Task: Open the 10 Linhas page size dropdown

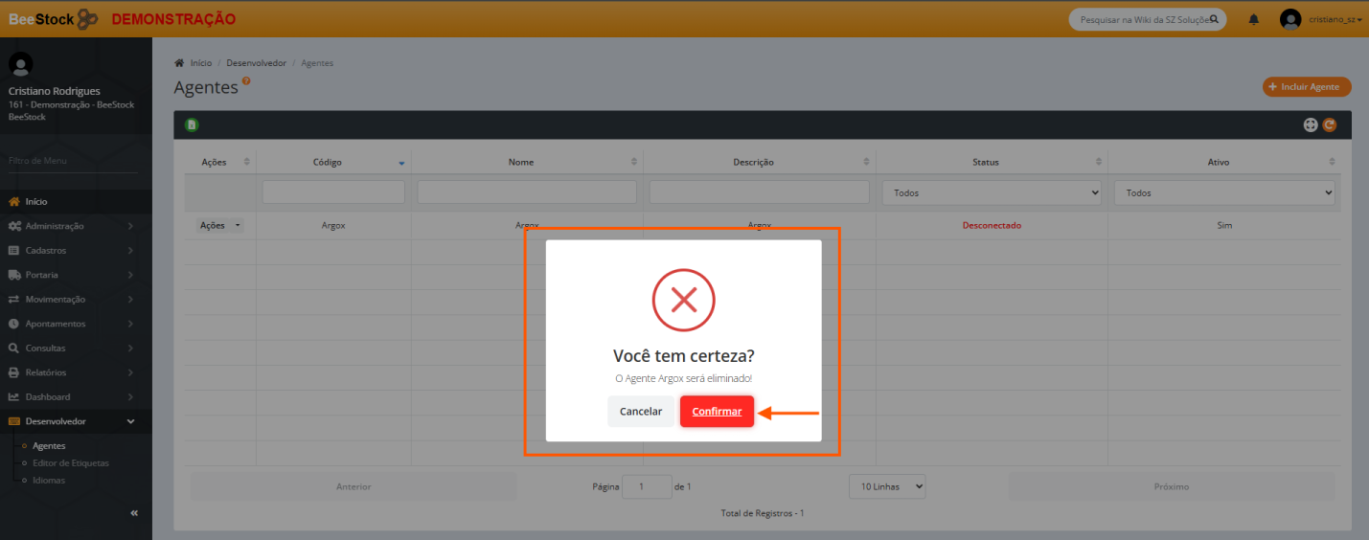Action: click(x=886, y=486)
